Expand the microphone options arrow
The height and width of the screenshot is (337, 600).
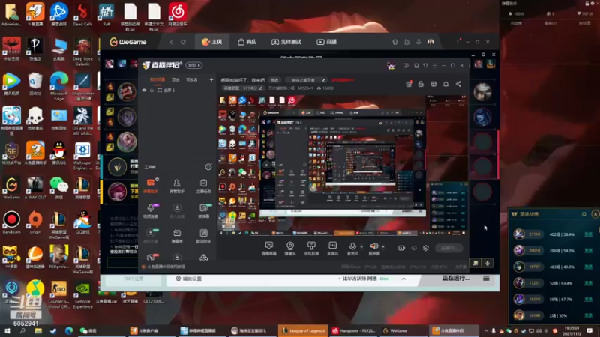click(x=361, y=247)
